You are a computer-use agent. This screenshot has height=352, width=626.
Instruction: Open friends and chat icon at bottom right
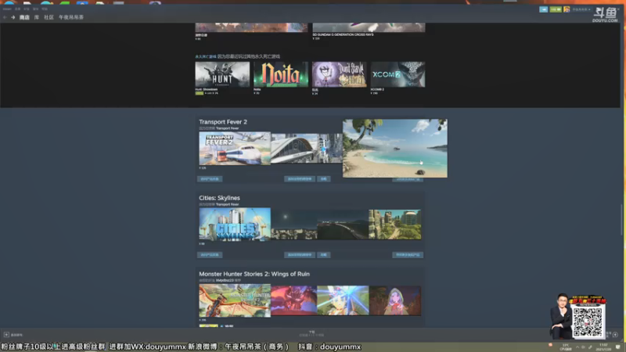[x=615, y=335]
